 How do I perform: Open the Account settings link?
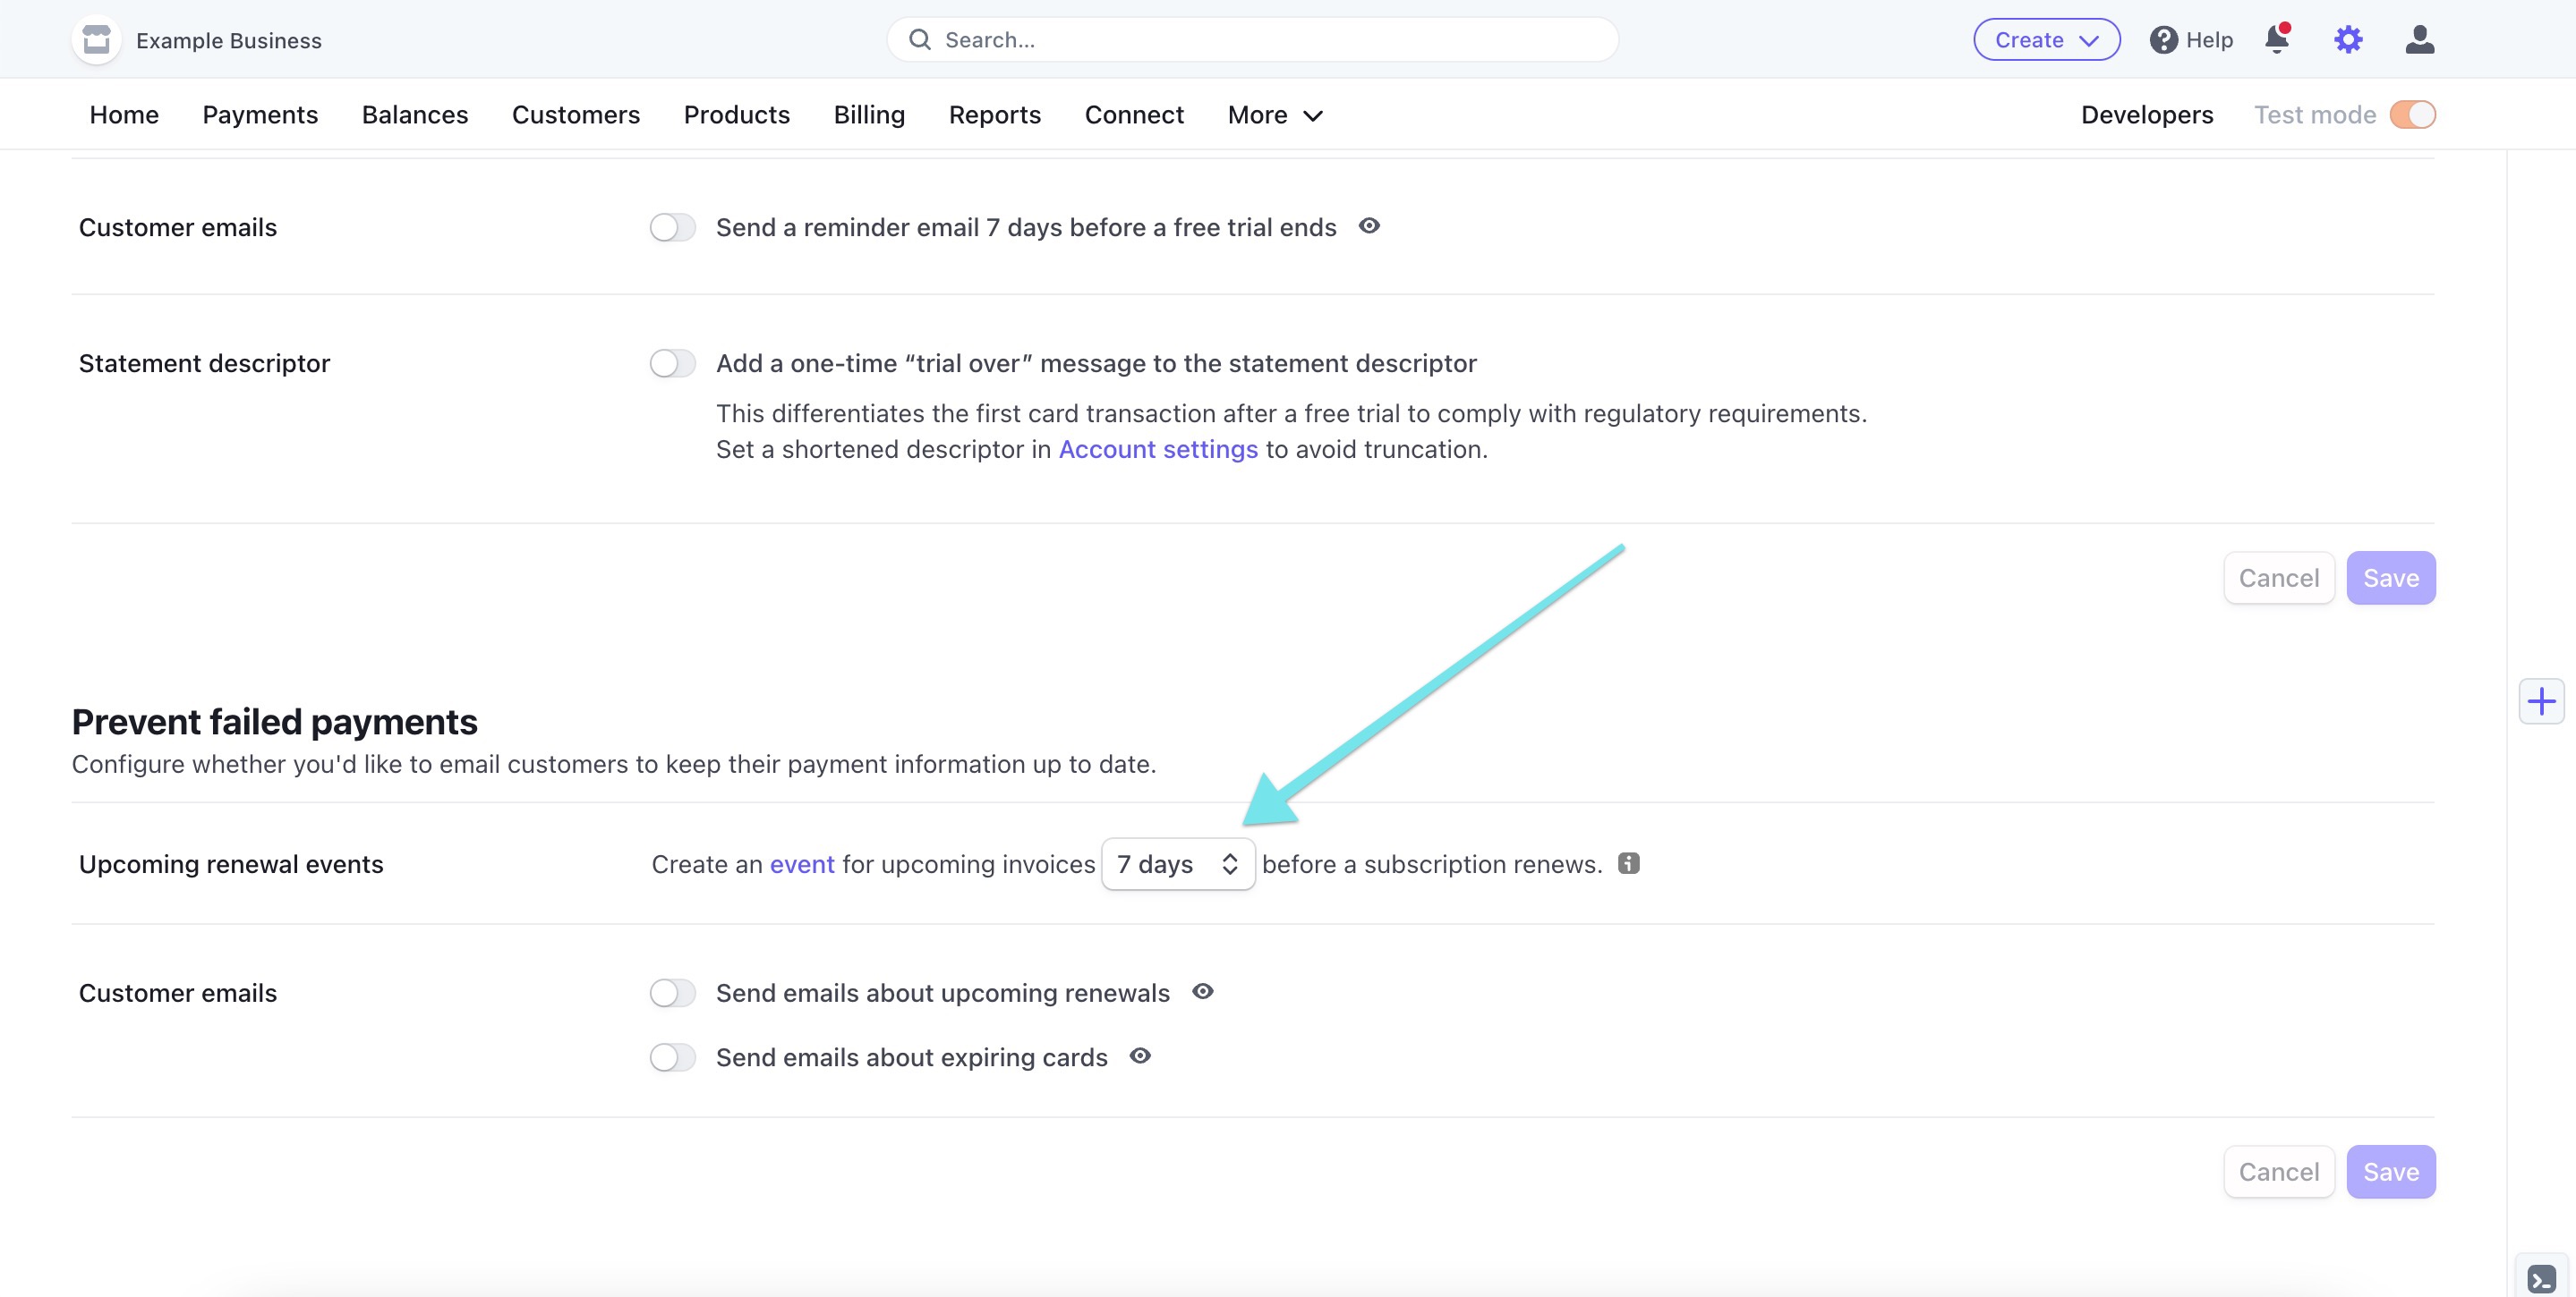point(1158,450)
